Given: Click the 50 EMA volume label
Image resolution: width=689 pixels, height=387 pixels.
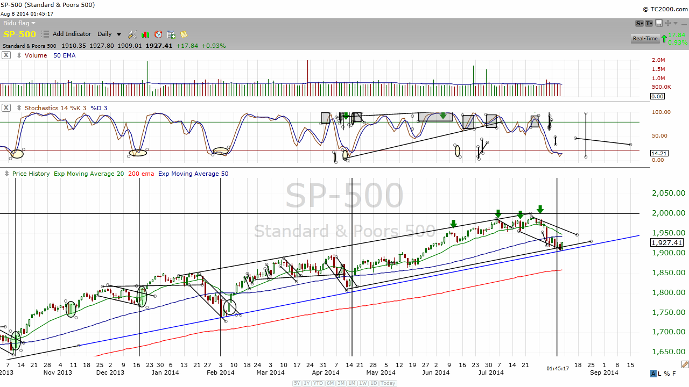Looking at the screenshot, I should pos(65,55).
